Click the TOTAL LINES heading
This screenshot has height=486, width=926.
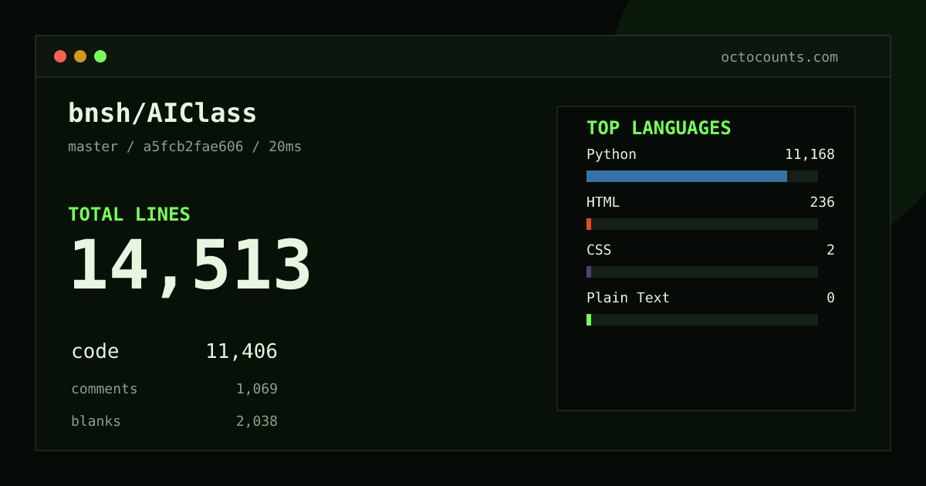[129, 214]
